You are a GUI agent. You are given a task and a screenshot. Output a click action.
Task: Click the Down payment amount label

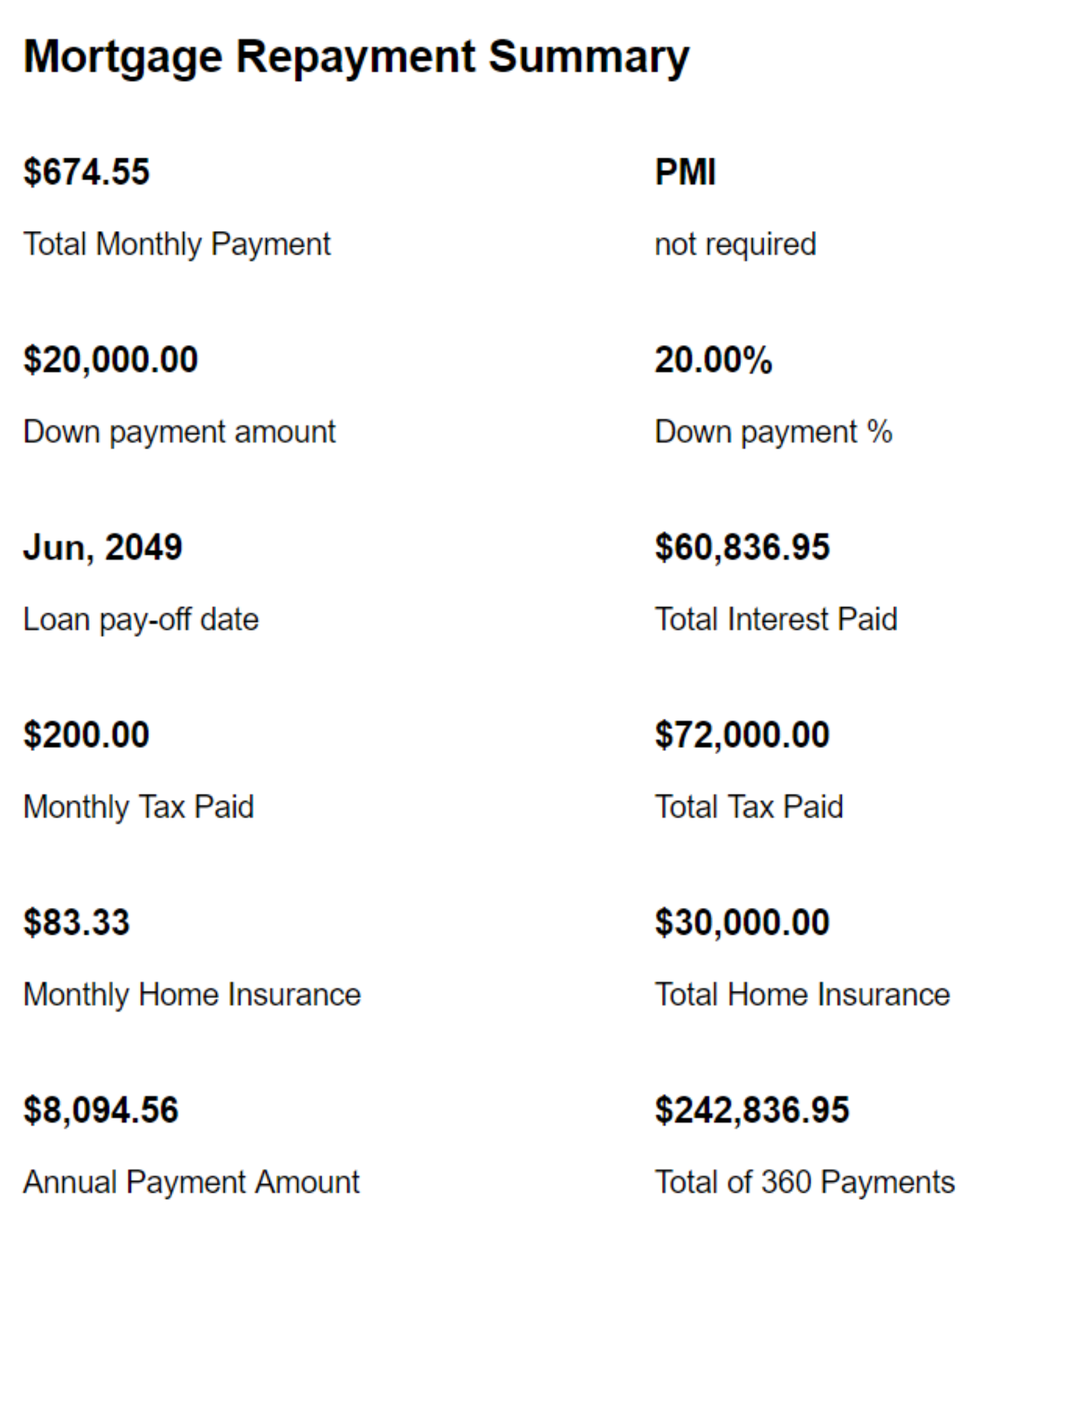180,432
